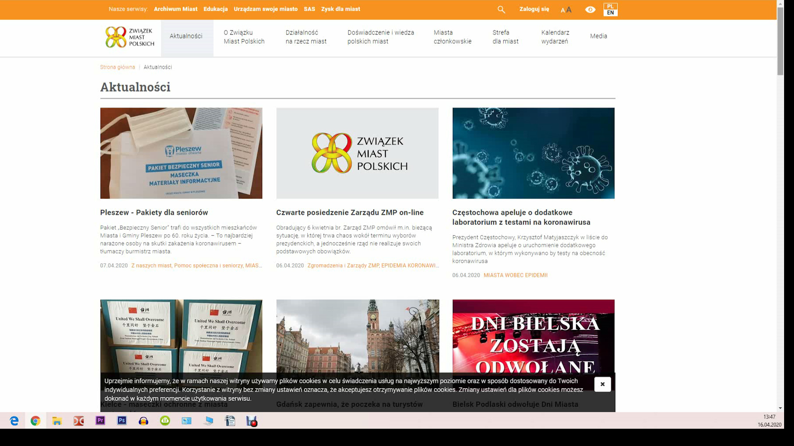794x446 pixels.
Task: Open Zgromadzenia i Zarządy ZMP tag
Action: (x=343, y=266)
